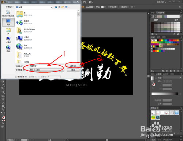Open the save type JPEG dropdown

(x=46, y=70)
